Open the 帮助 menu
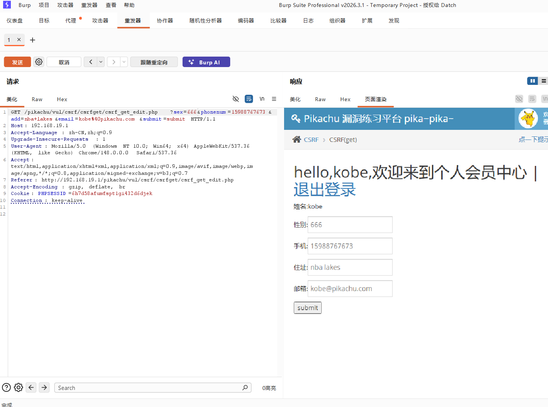The width and height of the screenshot is (548, 407). point(129,5)
